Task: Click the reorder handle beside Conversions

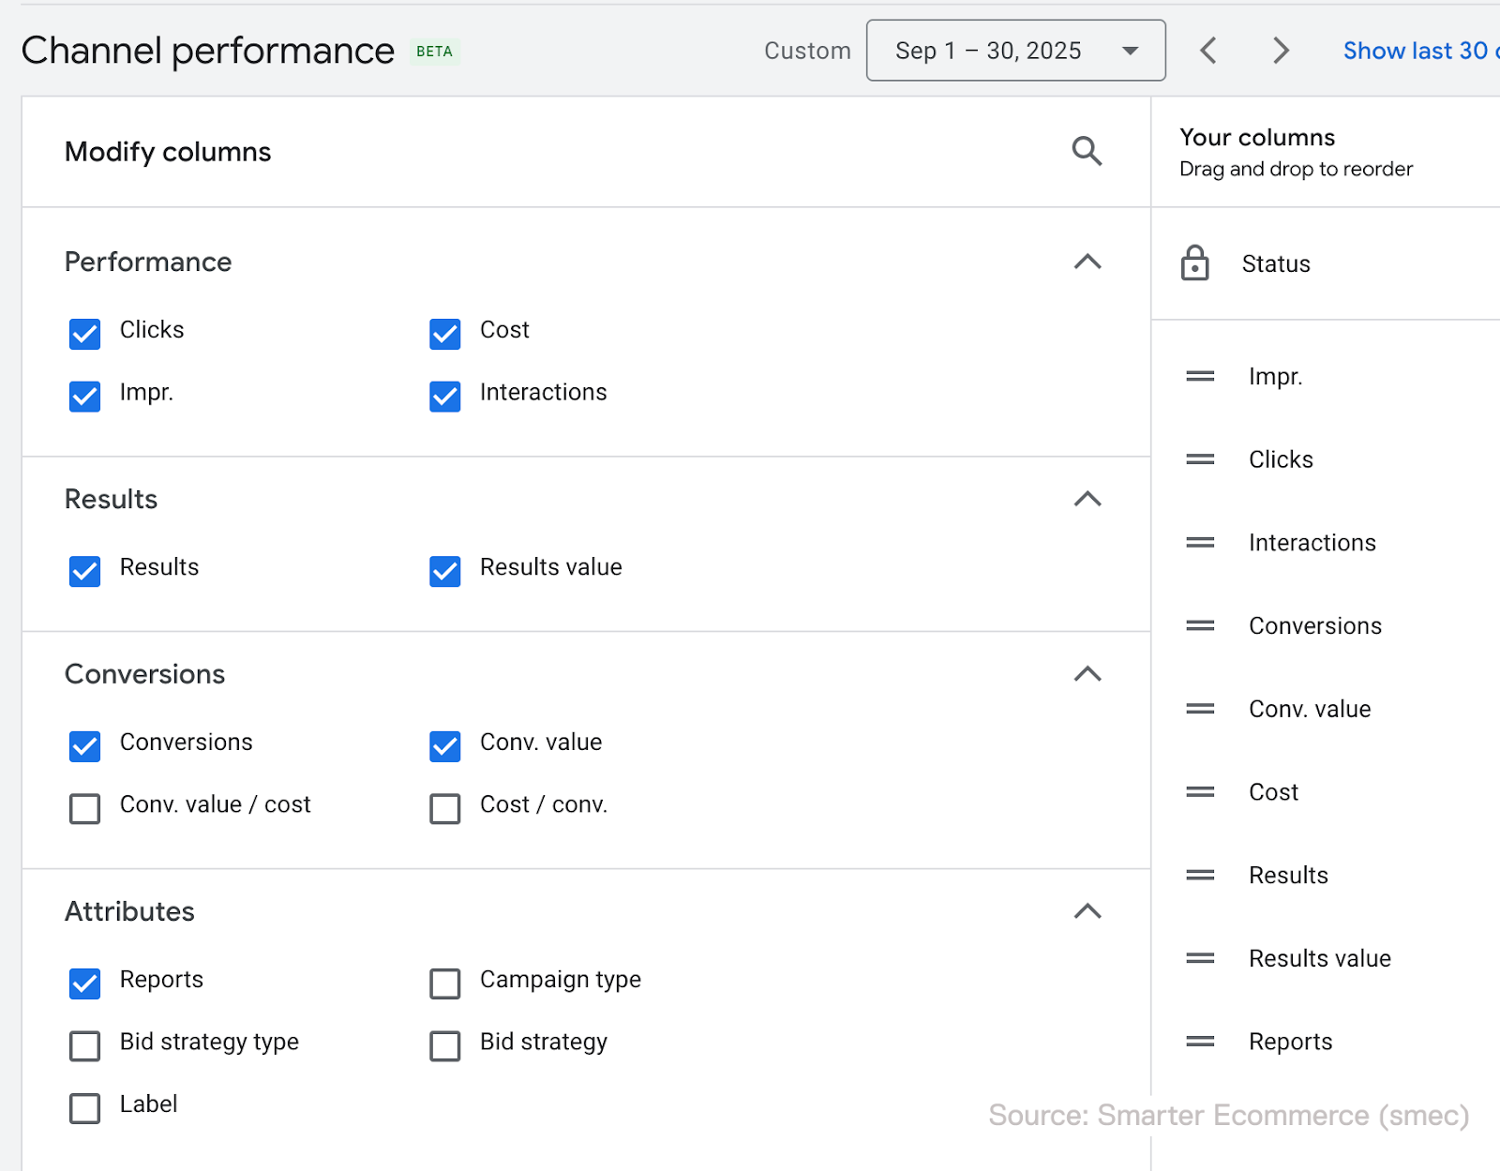Action: click(1199, 625)
